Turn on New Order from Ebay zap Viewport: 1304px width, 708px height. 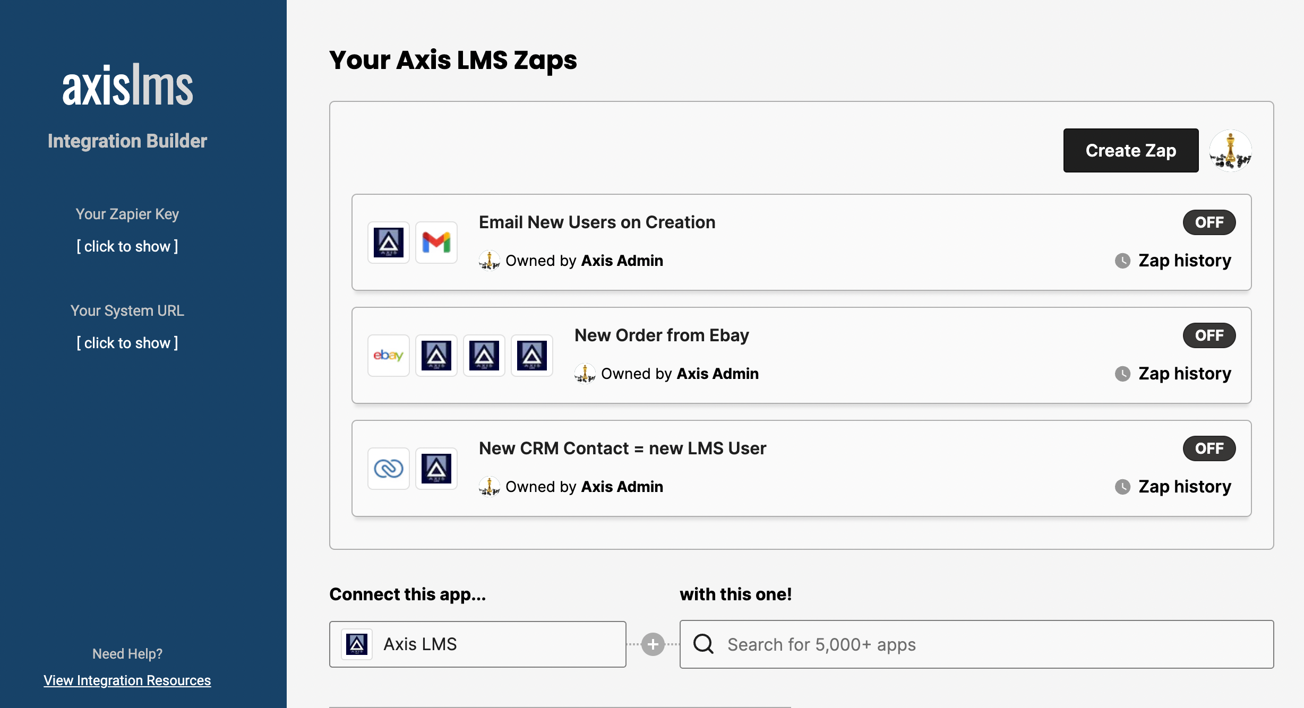coord(1209,335)
